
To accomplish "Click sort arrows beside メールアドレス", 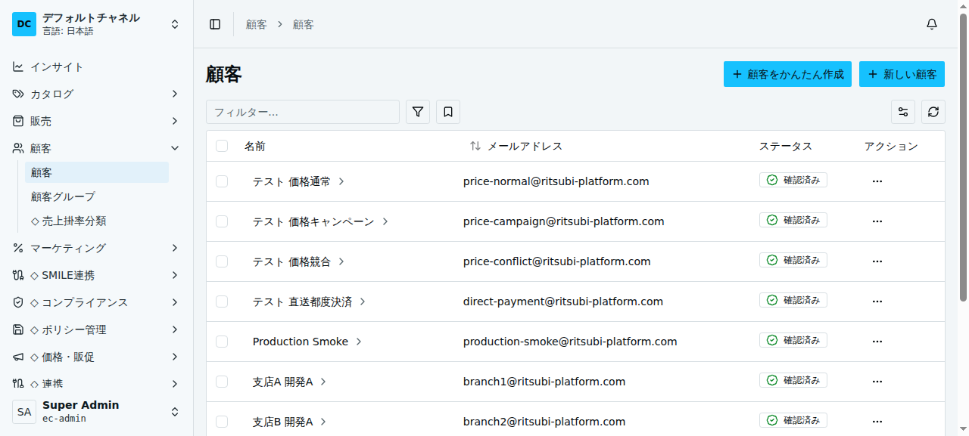I will click(x=475, y=146).
